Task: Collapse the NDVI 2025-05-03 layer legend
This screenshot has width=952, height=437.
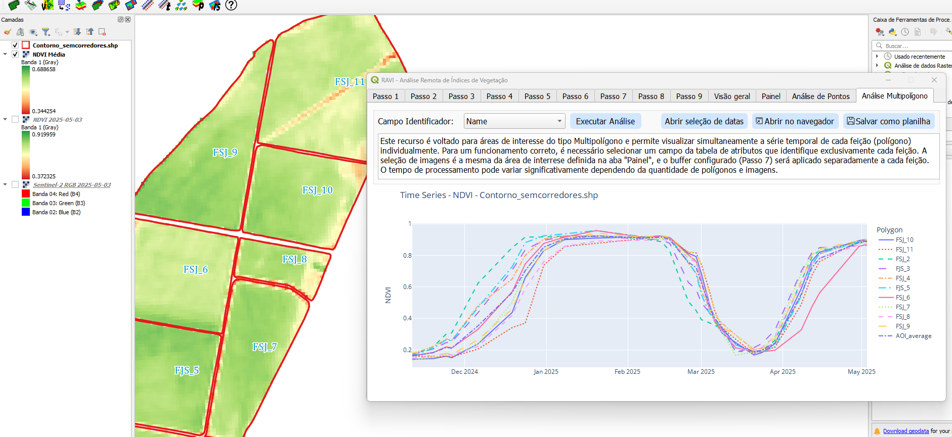Action: pos(5,120)
